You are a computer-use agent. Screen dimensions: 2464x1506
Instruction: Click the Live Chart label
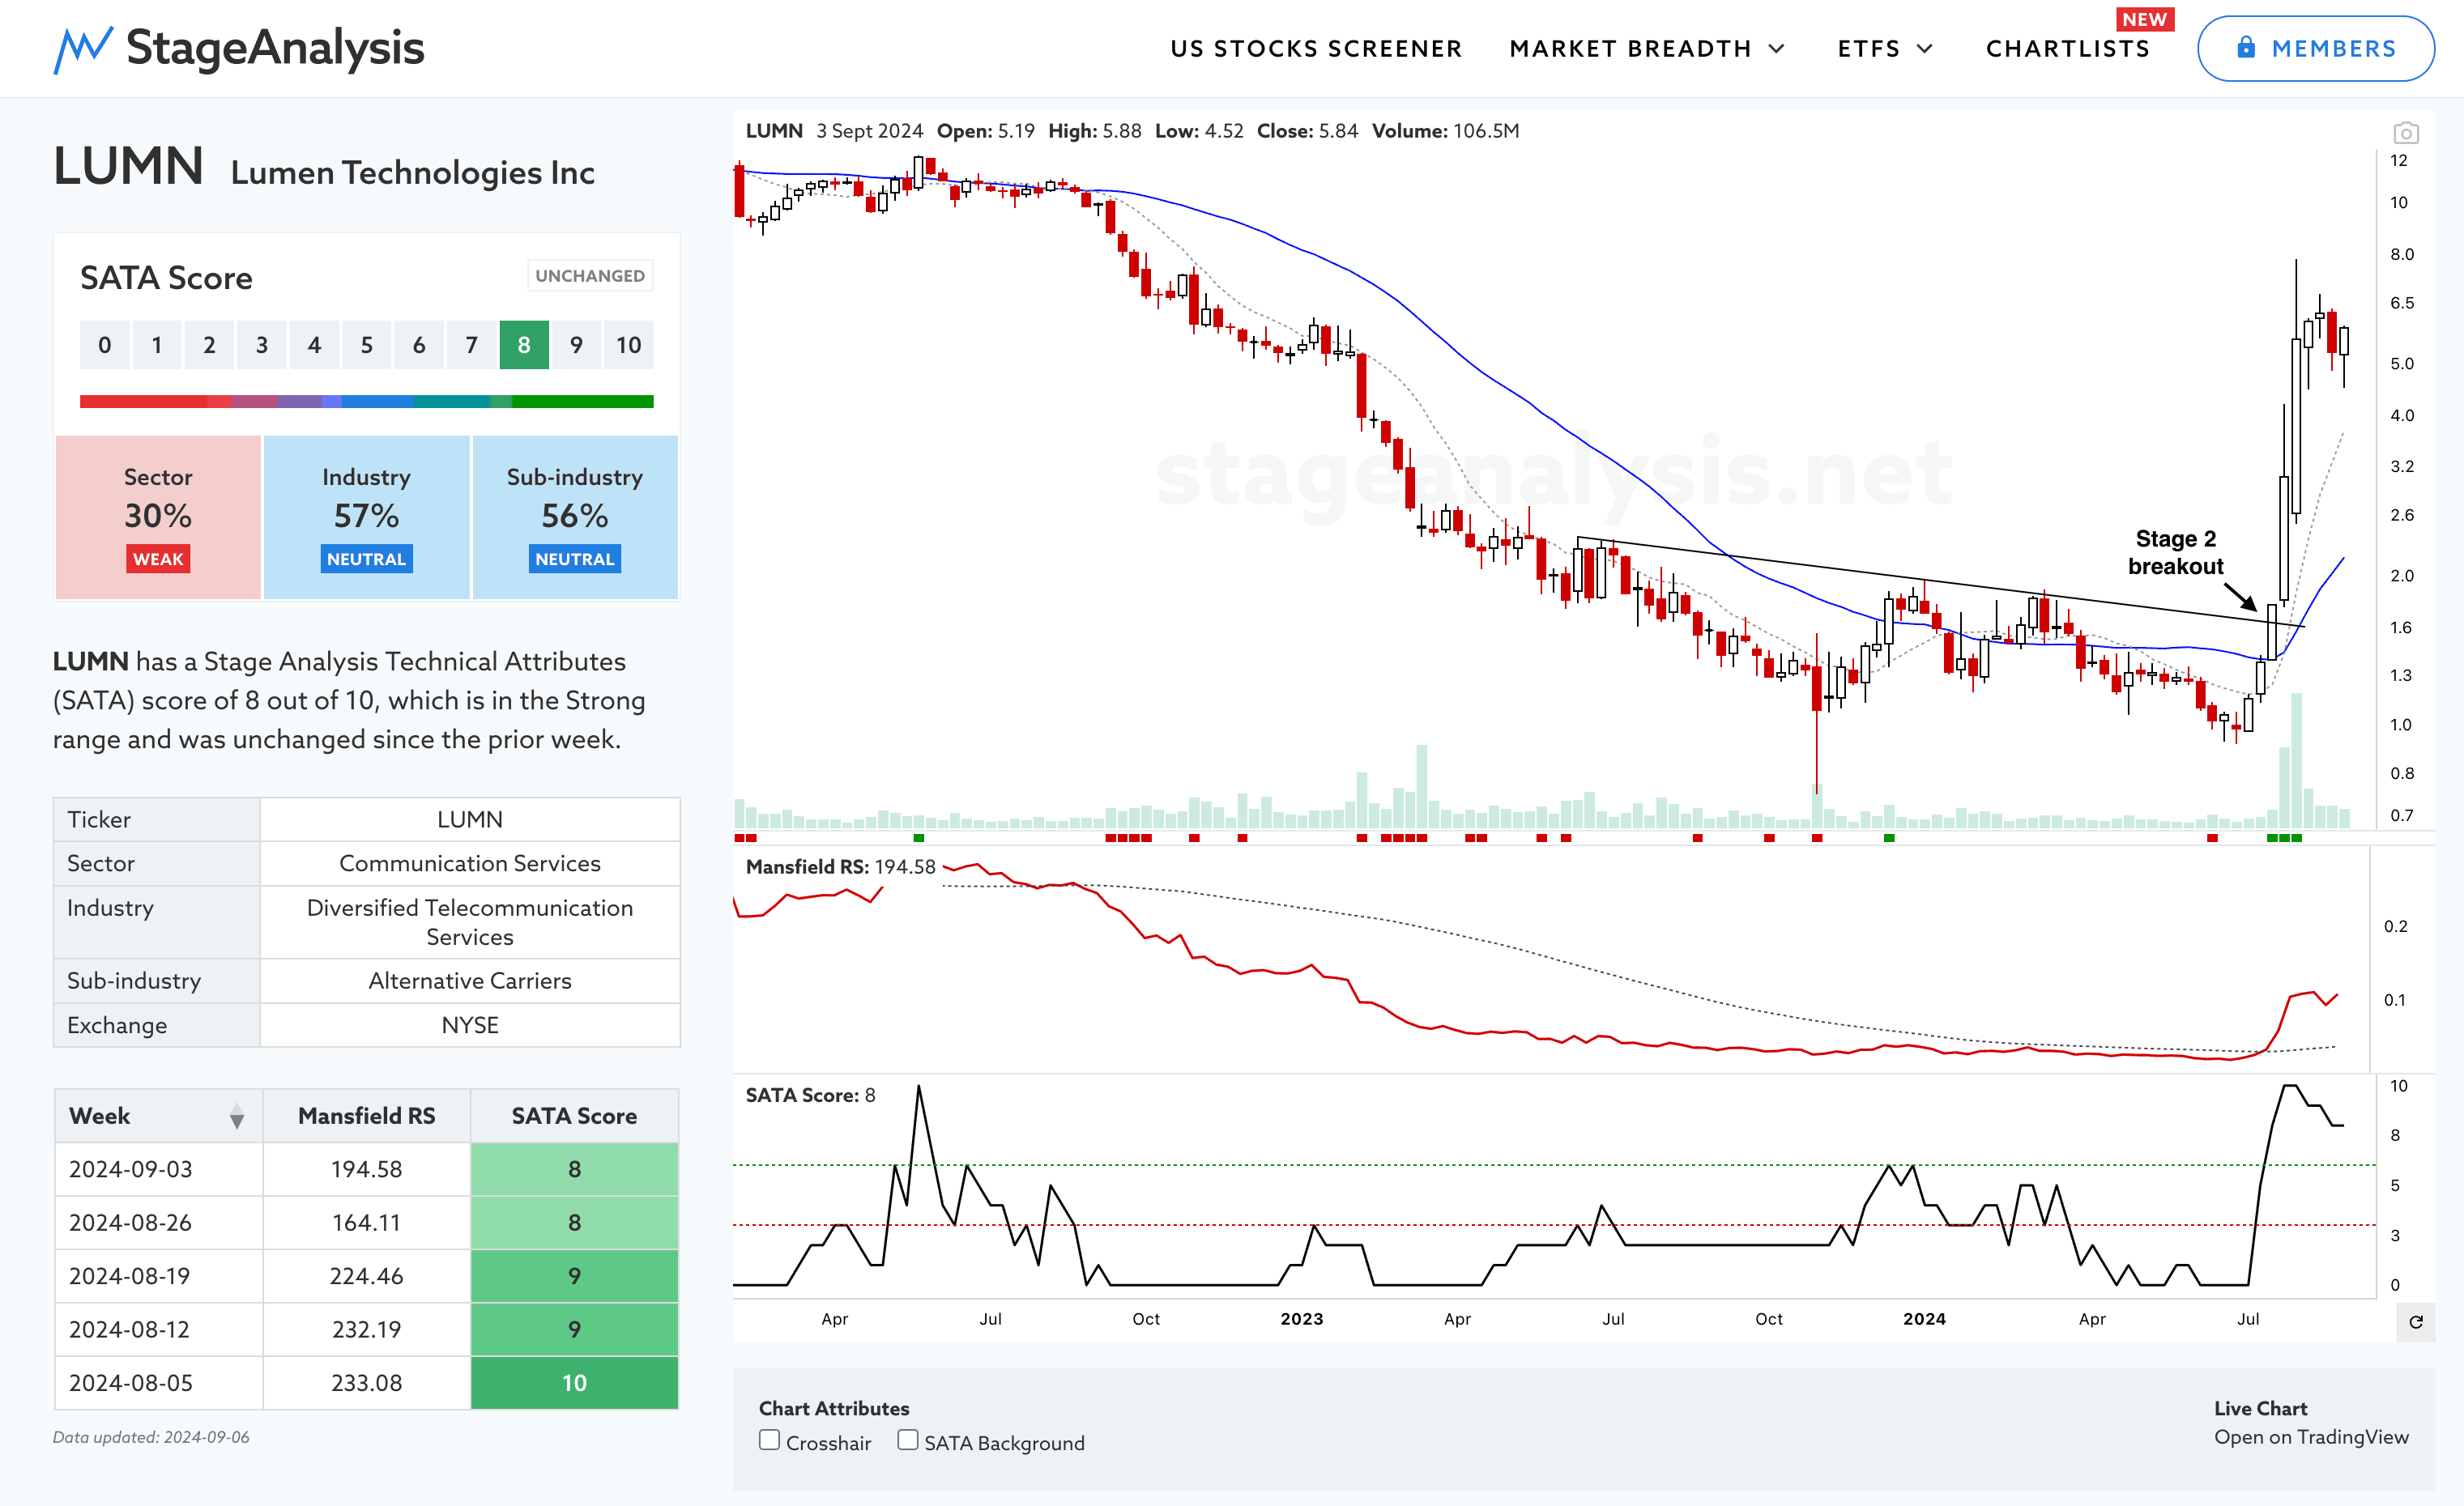(2260, 1408)
